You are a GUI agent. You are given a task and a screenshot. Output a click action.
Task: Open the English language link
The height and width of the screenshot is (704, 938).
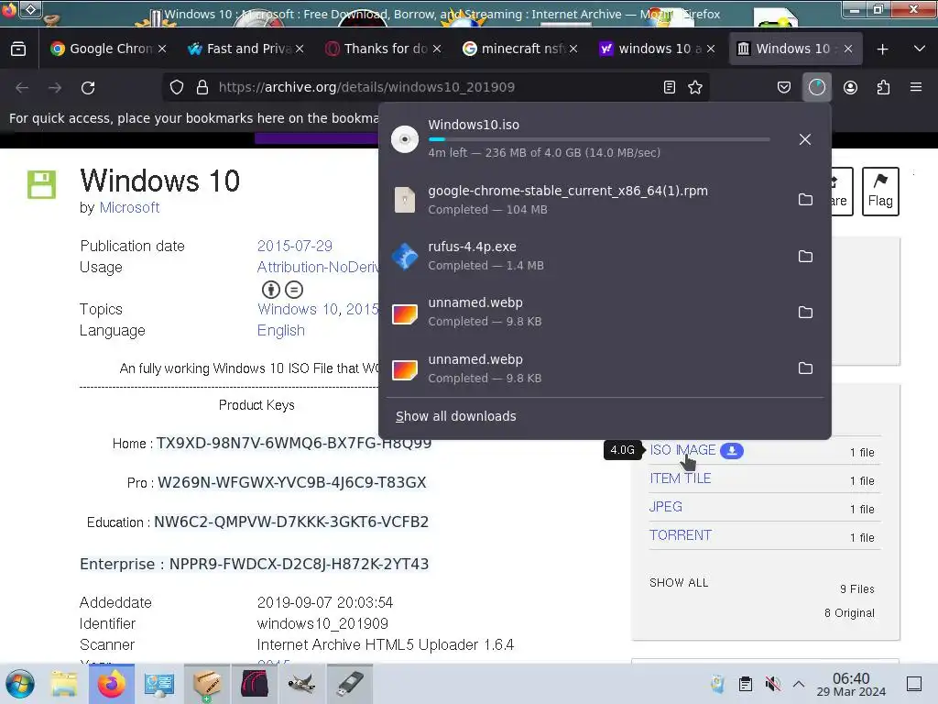[280, 330]
